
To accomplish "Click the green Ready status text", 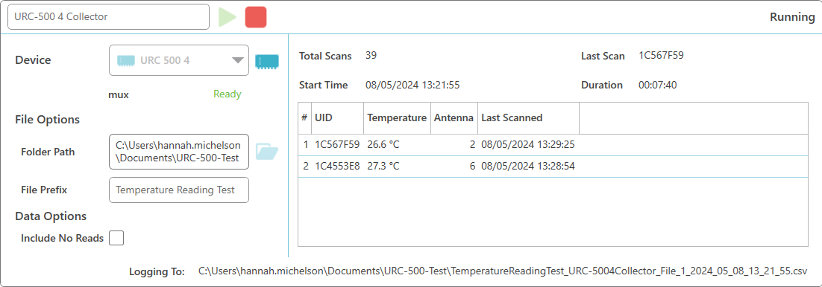I will tap(227, 94).
